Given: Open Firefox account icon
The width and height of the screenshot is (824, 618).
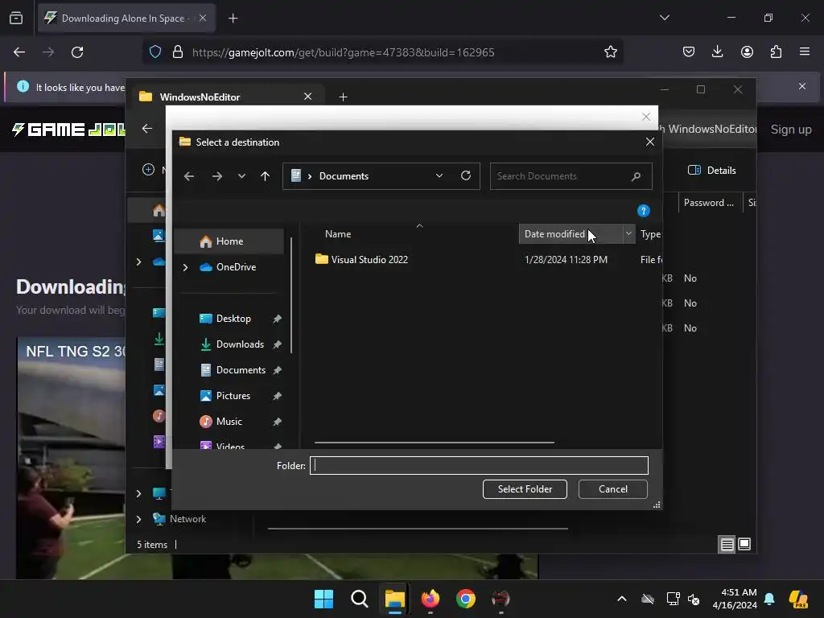Looking at the screenshot, I should (747, 52).
